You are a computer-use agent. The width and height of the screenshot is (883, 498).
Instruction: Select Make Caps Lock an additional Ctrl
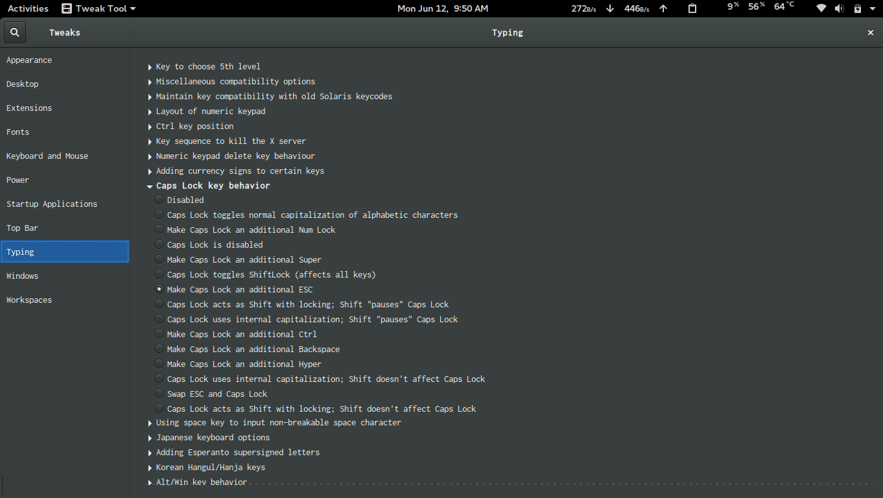click(159, 333)
